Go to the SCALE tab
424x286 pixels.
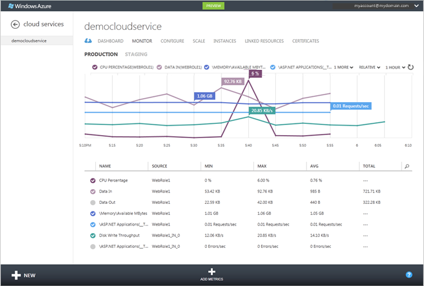point(199,41)
